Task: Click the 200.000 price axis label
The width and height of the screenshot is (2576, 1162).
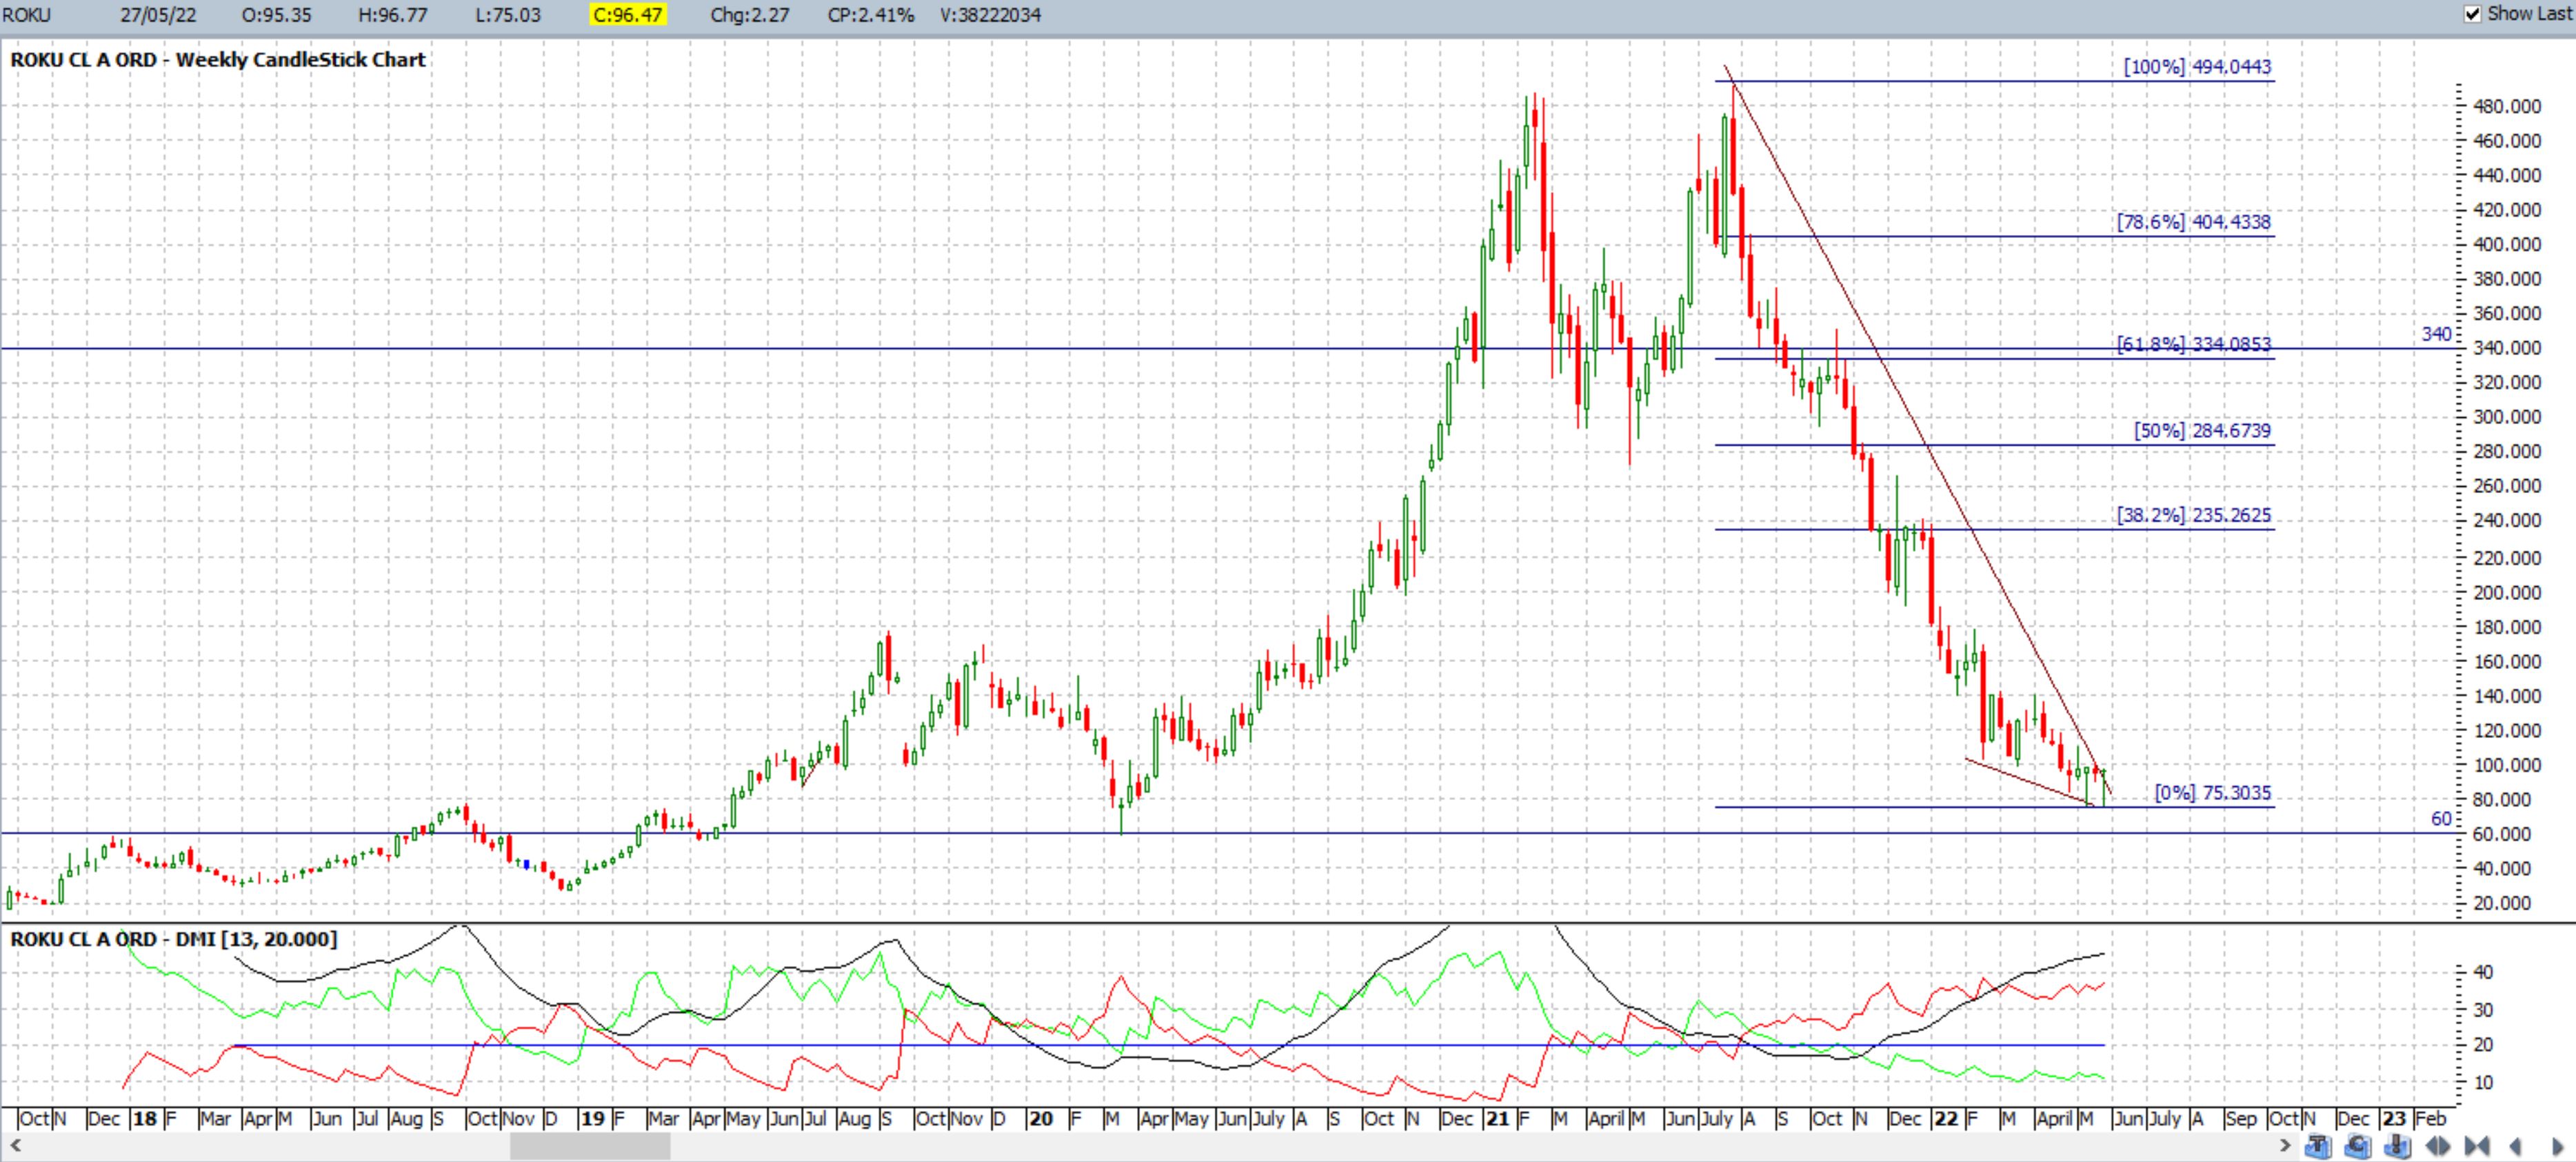Action: tap(2507, 593)
